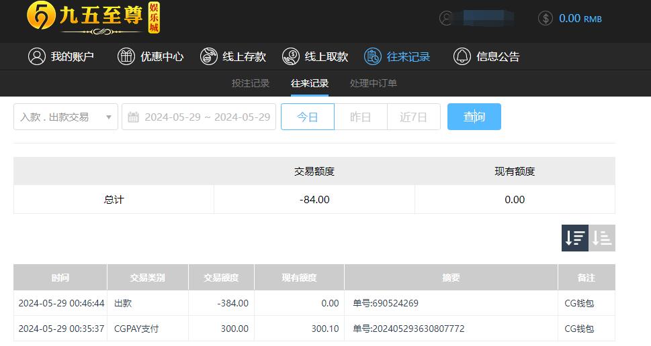The height and width of the screenshot is (346, 651).
Task: Select the 今日 filter button
Action: point(308,117)
